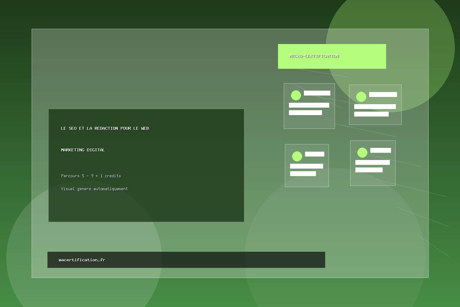The image size is (460, 307).
Task: Select the middle white bar in the lower-right card
Action: [x=372, y=162]
